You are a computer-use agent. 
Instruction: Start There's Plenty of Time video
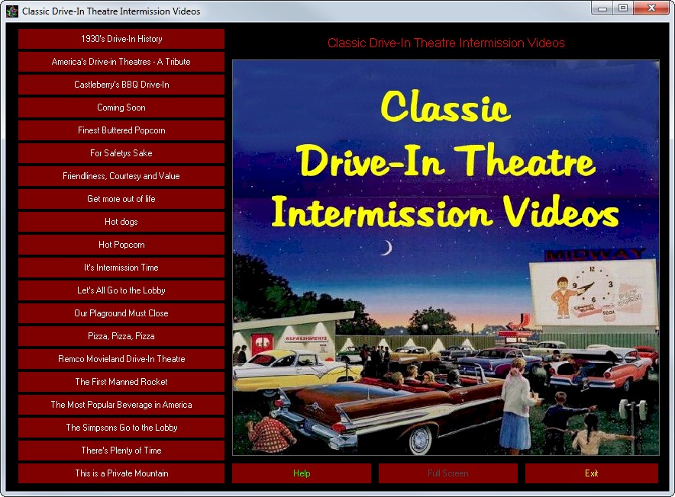pyautogui.click(x=121, y=451)
